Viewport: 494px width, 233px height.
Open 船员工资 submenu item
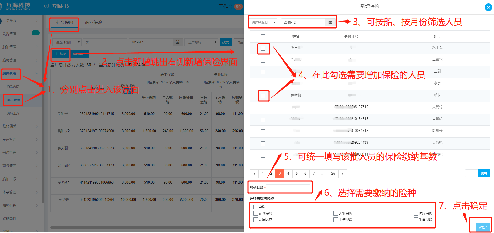(13, 113)
